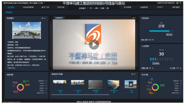Click the green segment of 安全问题 donut

pyautogui.click(x=158, y=86)
